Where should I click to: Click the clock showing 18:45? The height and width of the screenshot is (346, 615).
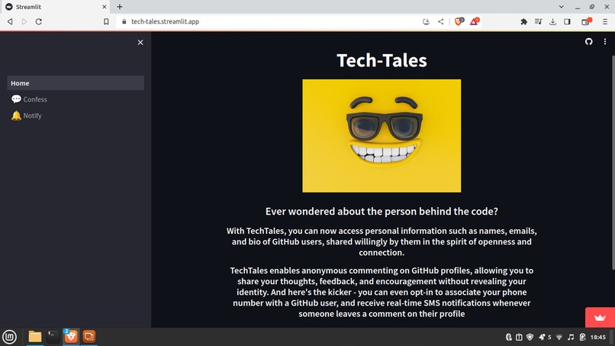click(x=597, y=337)
